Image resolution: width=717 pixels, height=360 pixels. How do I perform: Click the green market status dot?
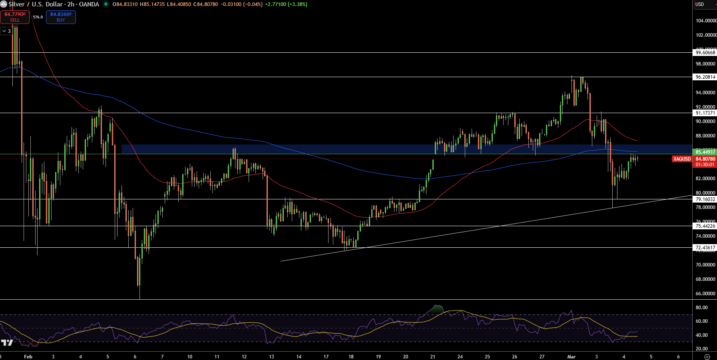106,4
